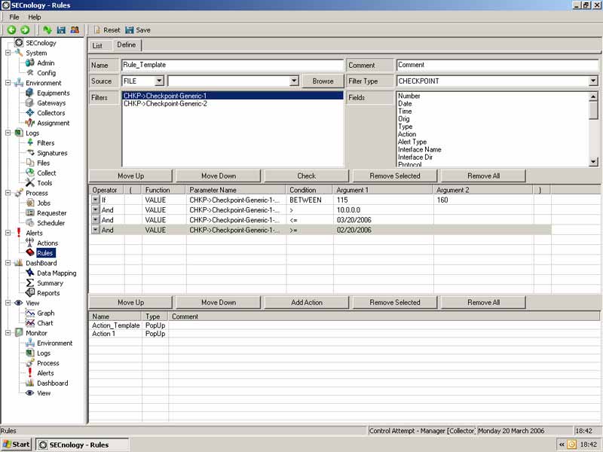The height and width of the screenshot is (452, 603).
Task: Open the operator dropdown on the If row
Action: coord(96,200)
